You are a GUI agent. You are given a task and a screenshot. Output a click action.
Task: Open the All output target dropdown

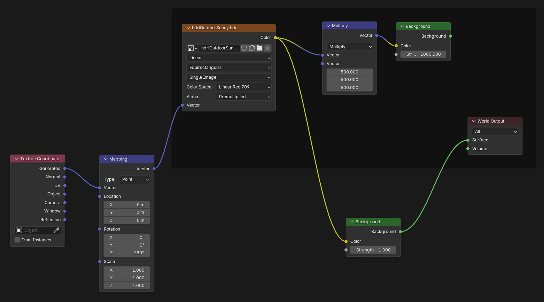495,131
